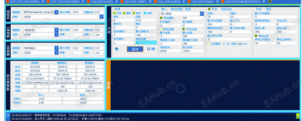Expand the fast source US30 symbol dropdown
This screenshot has width=302, height=121.
click(102, 17)
